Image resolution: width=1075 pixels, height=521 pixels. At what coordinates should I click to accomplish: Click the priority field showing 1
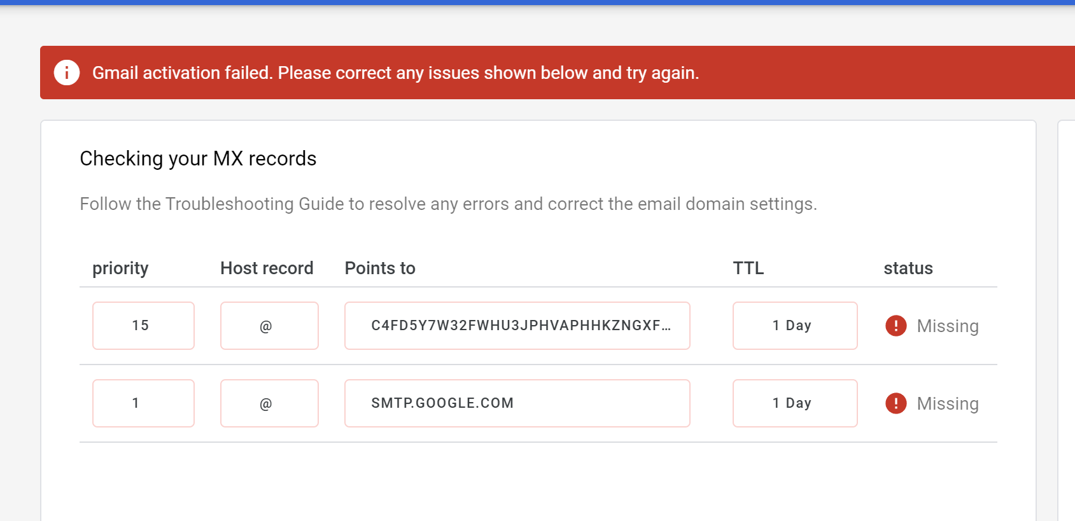(143, 403)
